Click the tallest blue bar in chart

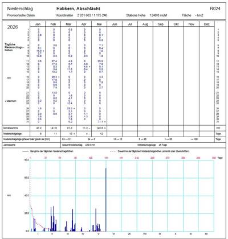click(x=106, y=200)
